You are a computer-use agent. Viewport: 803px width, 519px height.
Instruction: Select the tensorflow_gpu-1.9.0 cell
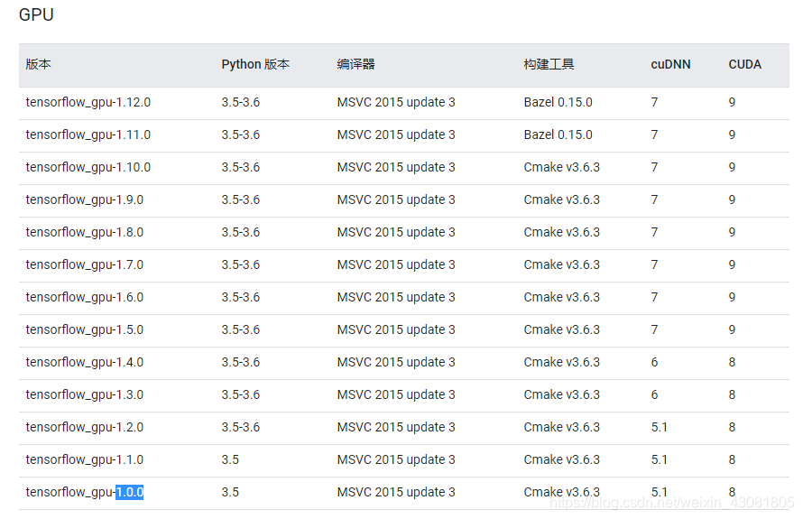tap(85, 199)
